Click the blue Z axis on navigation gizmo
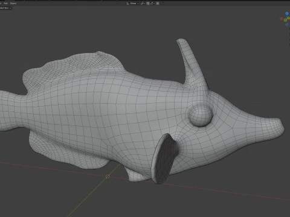 287,13
